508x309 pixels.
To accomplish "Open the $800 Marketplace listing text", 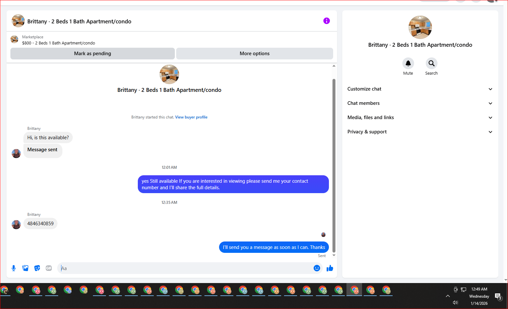I will [59, 43].
